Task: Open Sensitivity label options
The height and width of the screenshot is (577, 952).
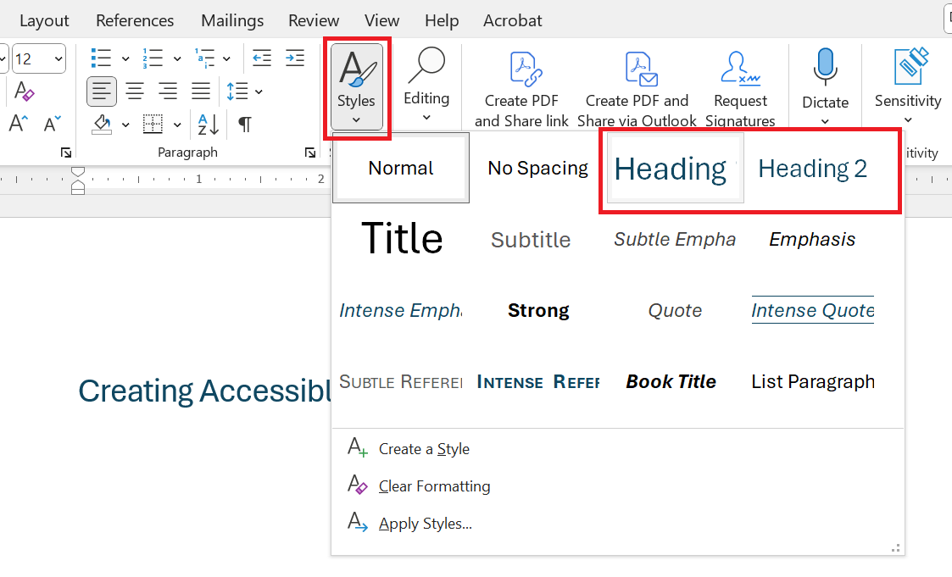Action: pyautogui.click(x=908, y=85)
